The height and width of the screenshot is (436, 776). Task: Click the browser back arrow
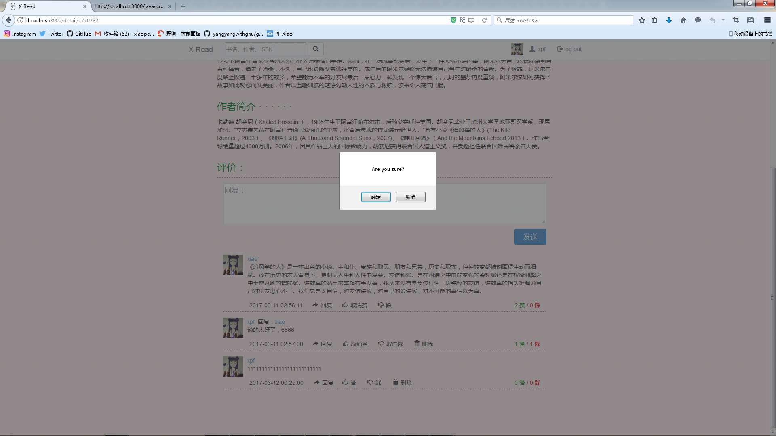click(x=8, y=20)
